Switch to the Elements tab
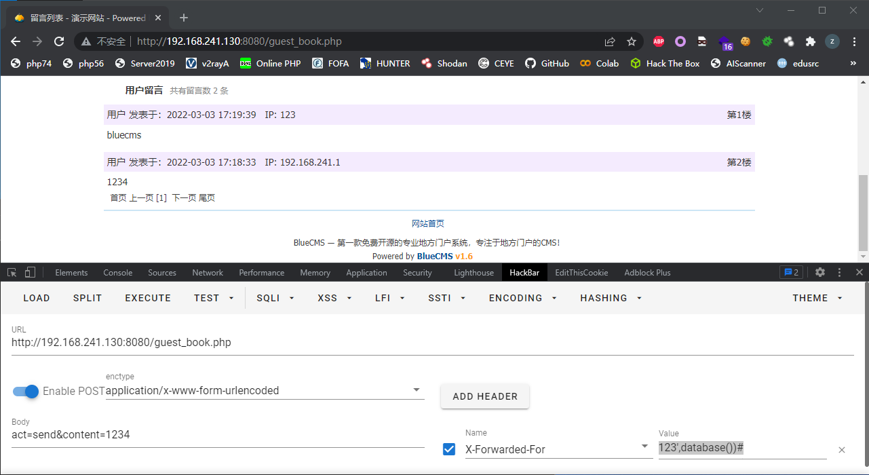Image resolution: width=869 pixels, height=475 pixels. click(71, 272)
